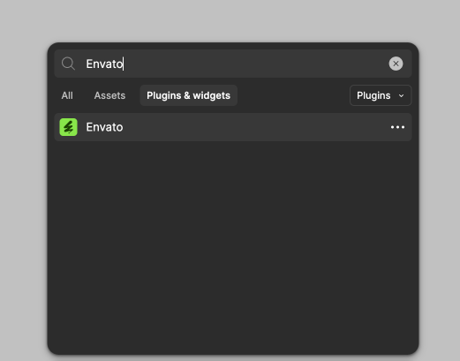Show more actions for the Envato plugin

tap(397, 127)
